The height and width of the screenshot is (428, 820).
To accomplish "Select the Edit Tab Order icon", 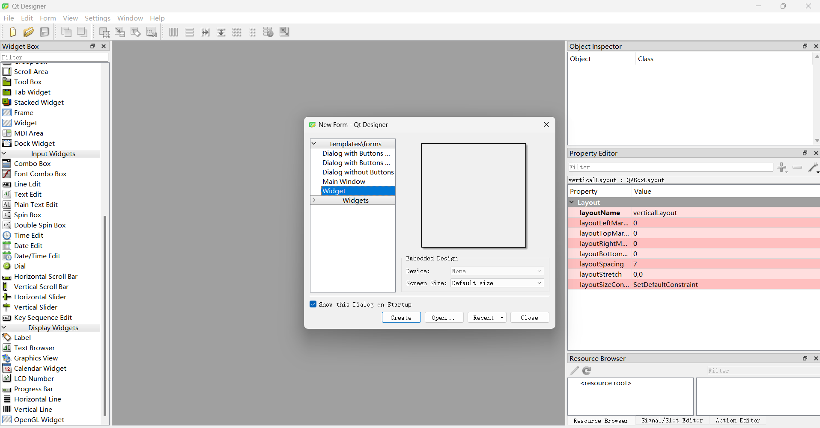I will click(x=152, y=32).
